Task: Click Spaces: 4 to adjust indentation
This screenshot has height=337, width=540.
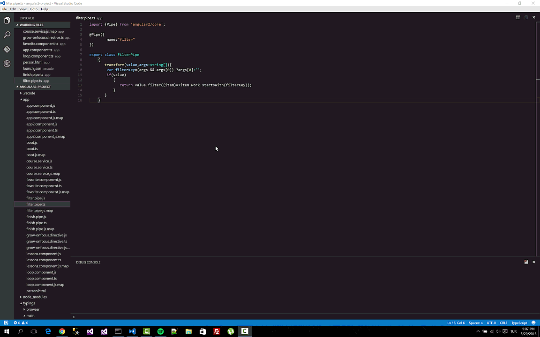Action: (x=475, y=322)
